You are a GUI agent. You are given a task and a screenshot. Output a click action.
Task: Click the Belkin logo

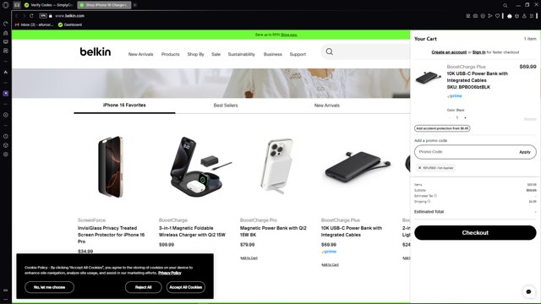(96, 52)
